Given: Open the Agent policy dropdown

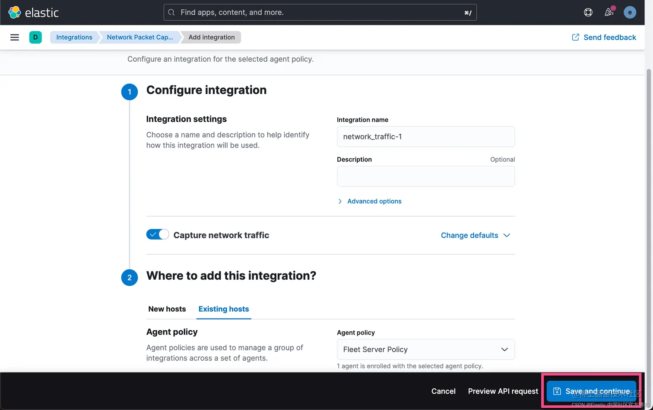Looking at the screenshot, I should tap(425, 349).
